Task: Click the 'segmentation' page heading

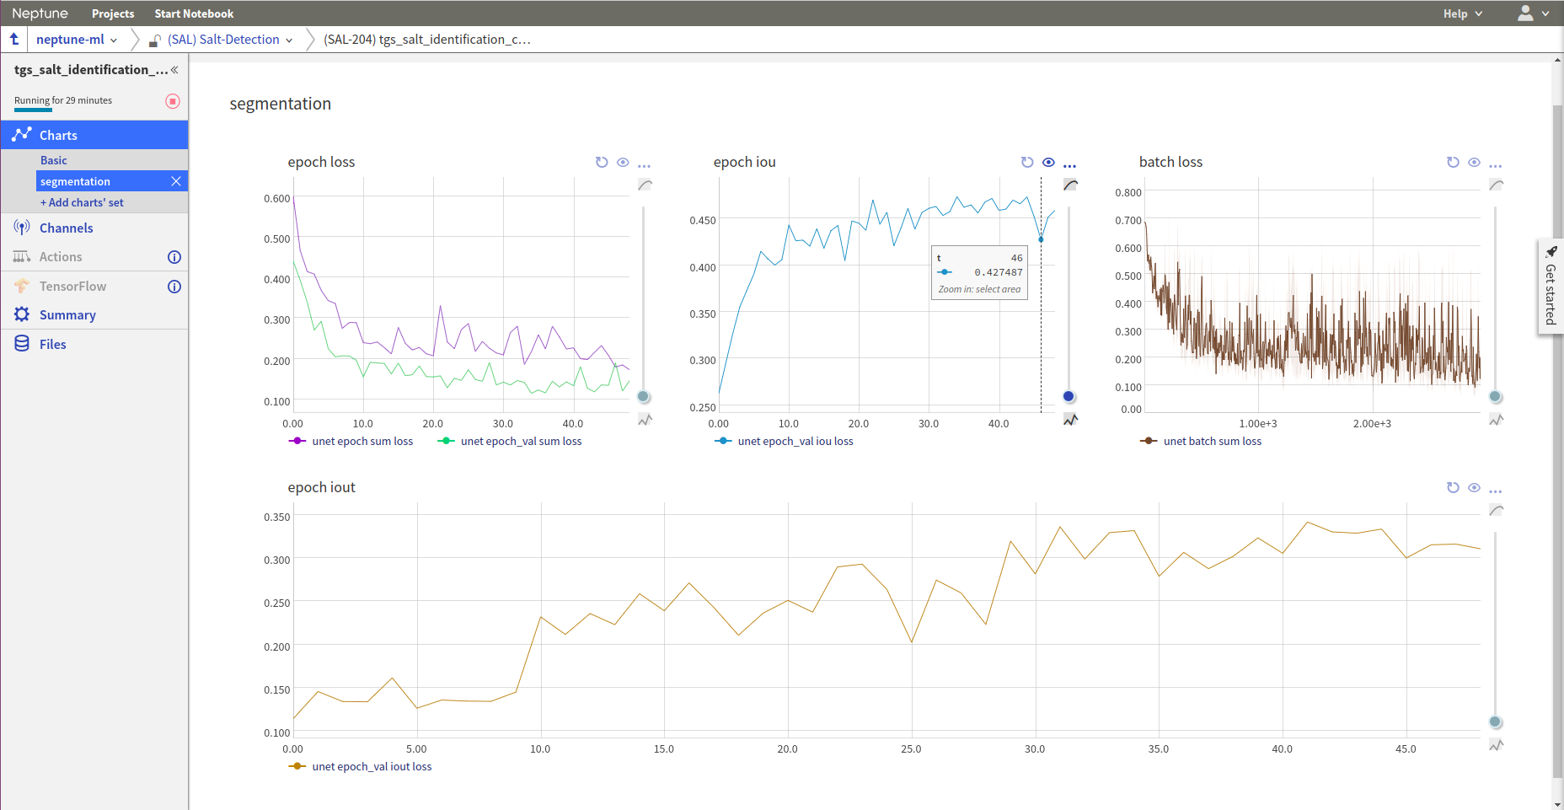Action: coord(281,104)
